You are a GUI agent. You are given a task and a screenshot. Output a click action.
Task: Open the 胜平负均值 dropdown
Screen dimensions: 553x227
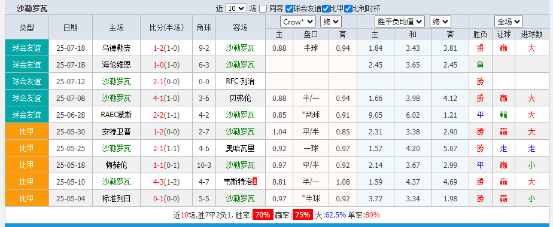[400, 22]
